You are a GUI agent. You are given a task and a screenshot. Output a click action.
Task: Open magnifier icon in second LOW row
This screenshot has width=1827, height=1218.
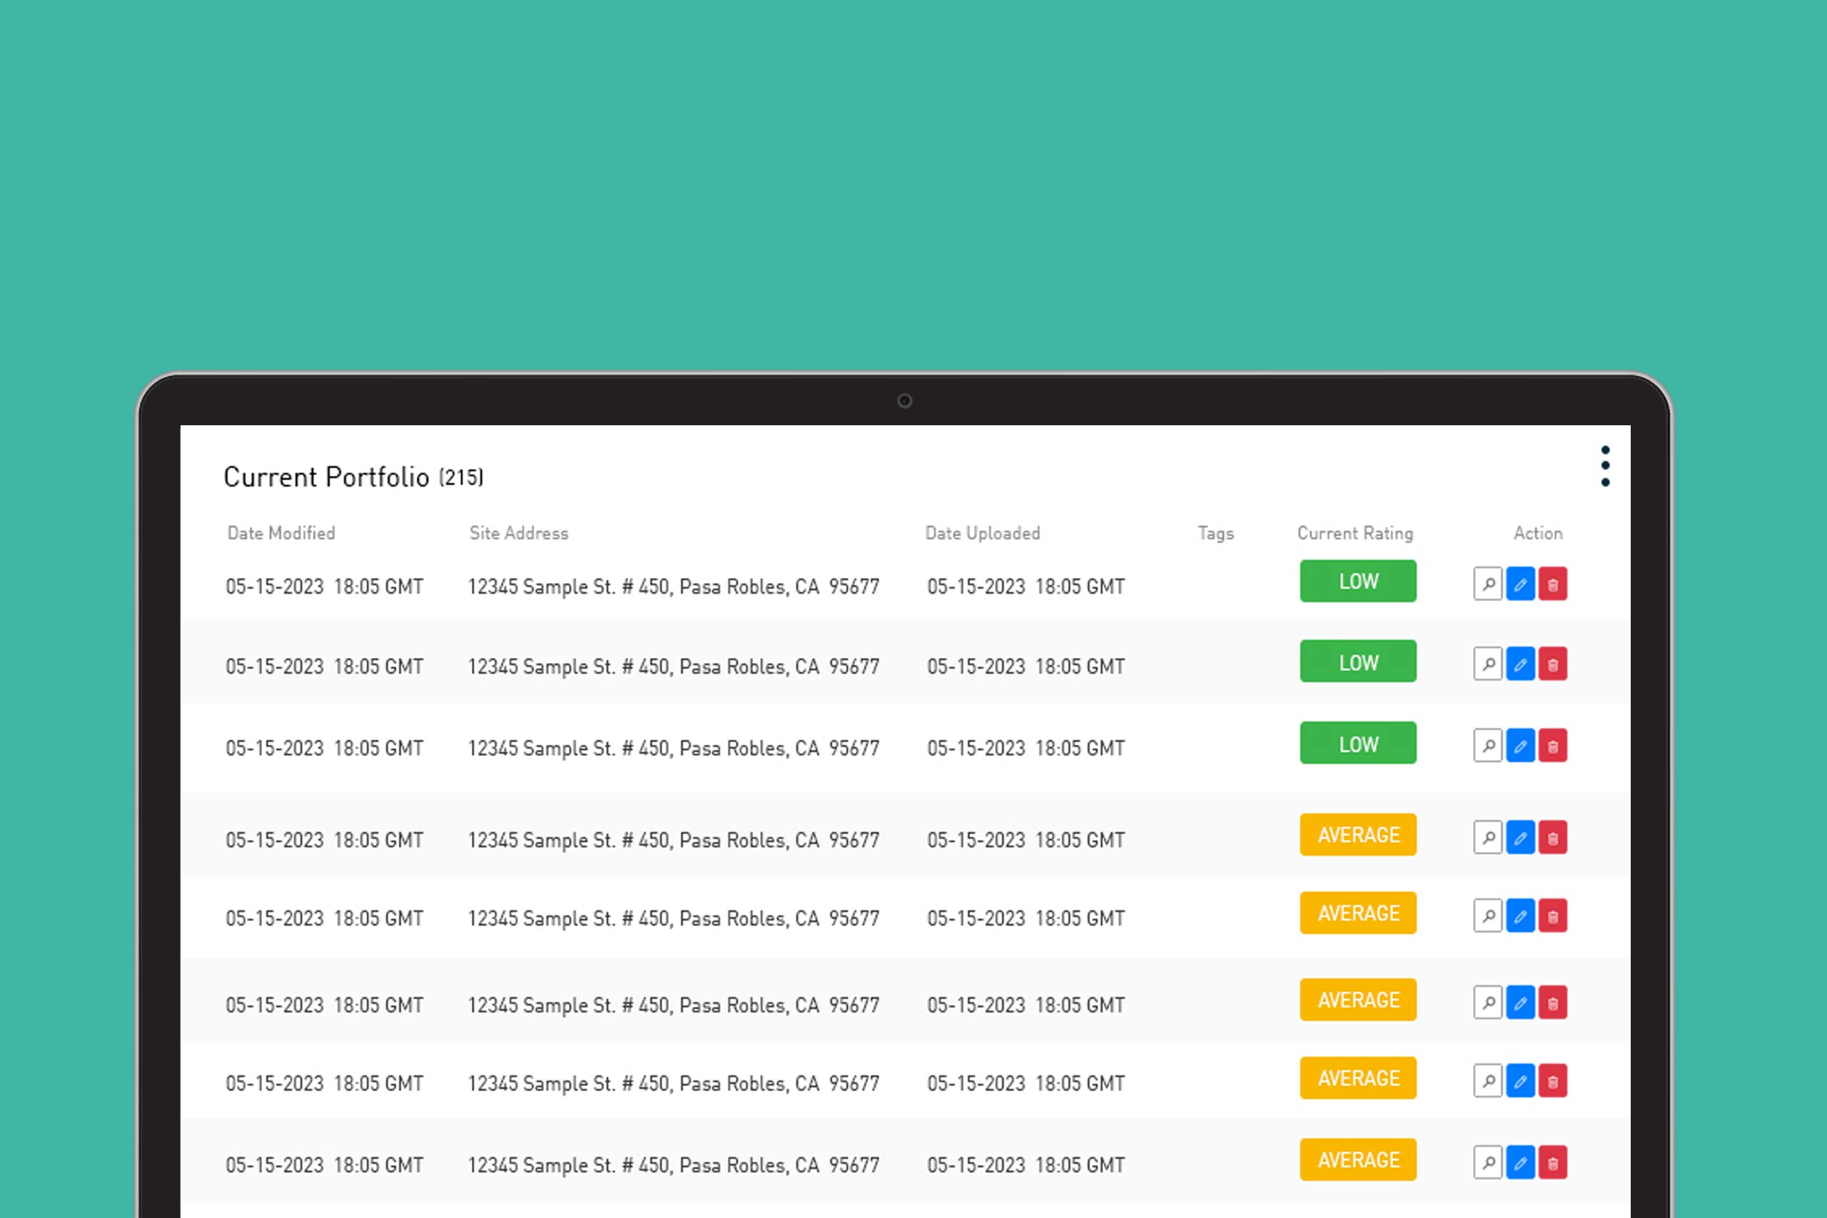[1487, 664]
